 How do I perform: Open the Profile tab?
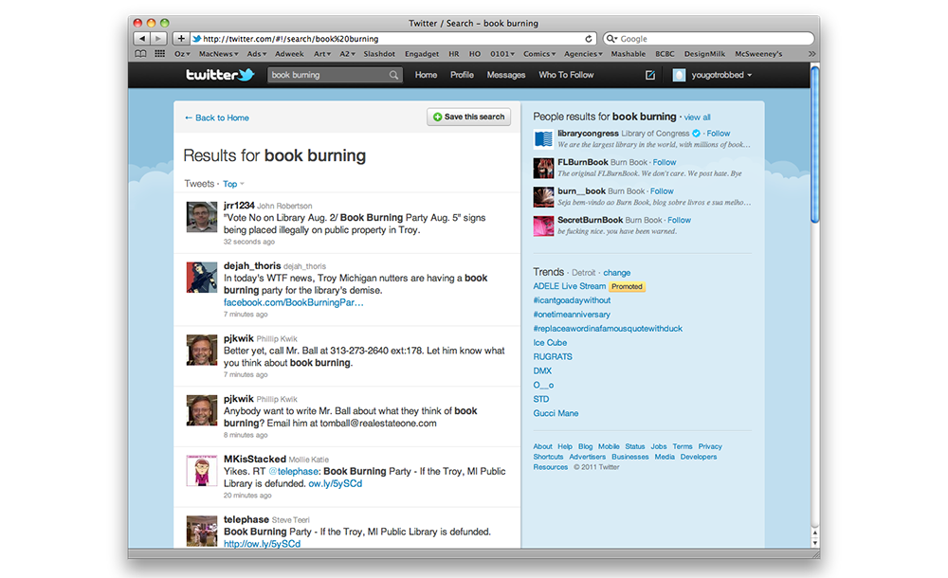coord(462,75)
